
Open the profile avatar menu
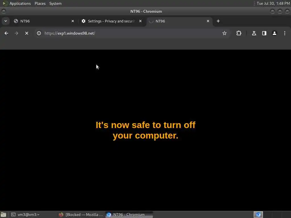tap(275, 33)
